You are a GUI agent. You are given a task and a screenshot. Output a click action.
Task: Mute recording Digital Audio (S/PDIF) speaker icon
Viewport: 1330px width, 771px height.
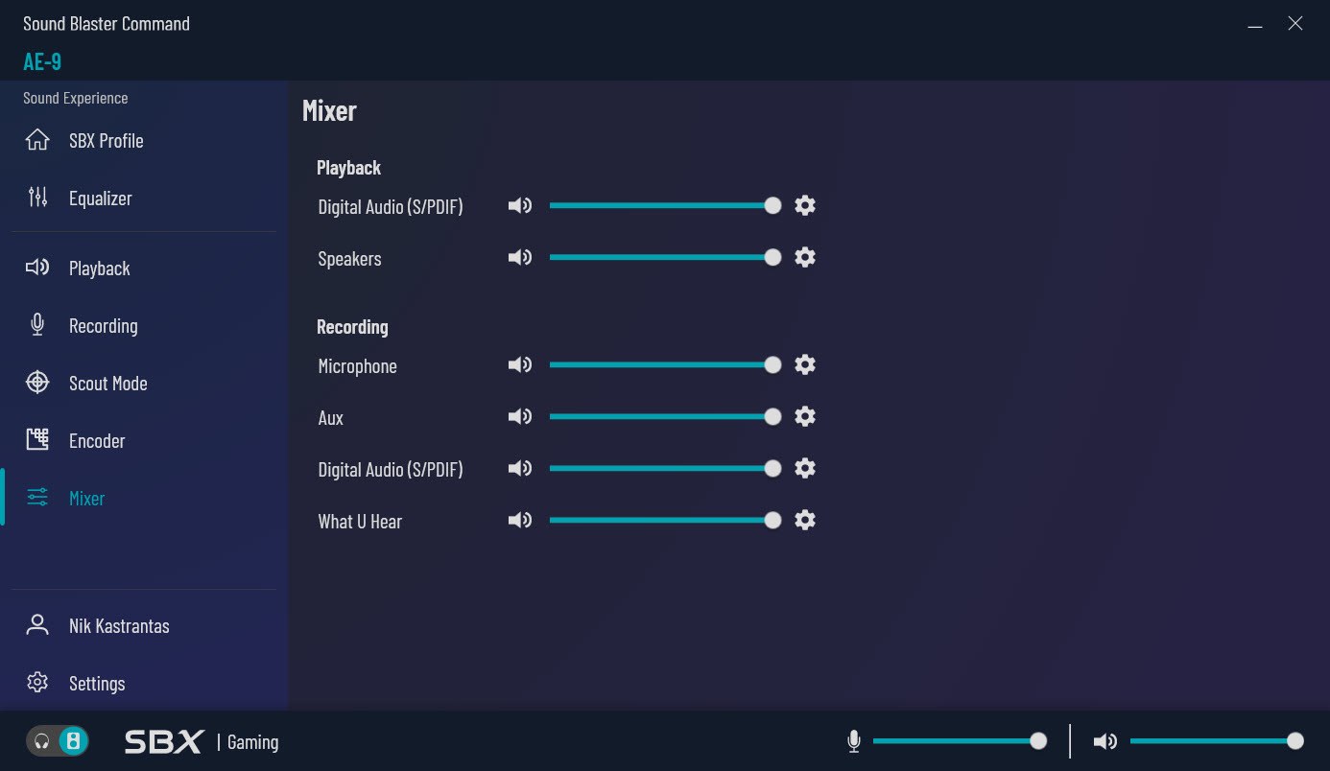(x=520, y=468)
